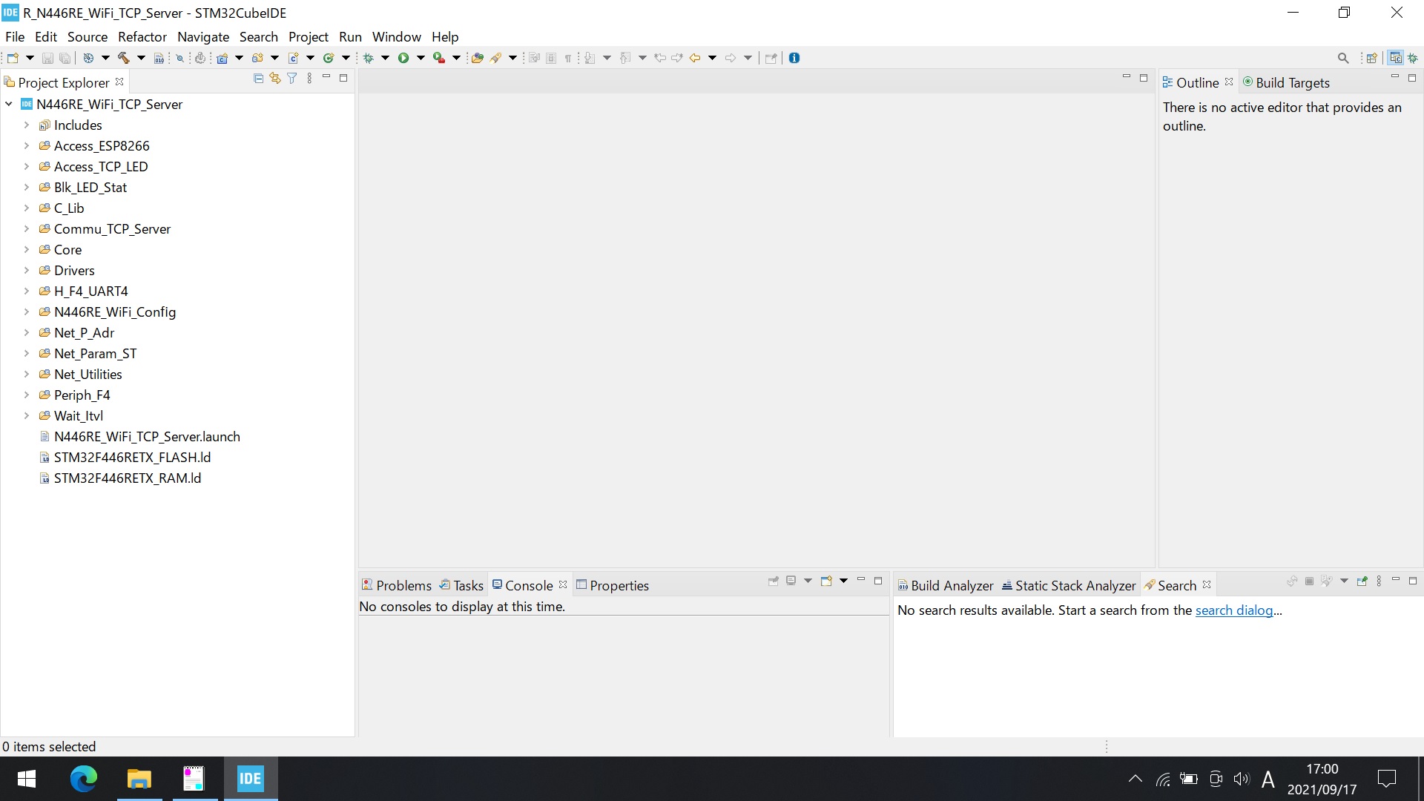This screenshot has width=1424, height=801.
Task: Click the Back navigation yellow arrow
Action: [695, 58]
